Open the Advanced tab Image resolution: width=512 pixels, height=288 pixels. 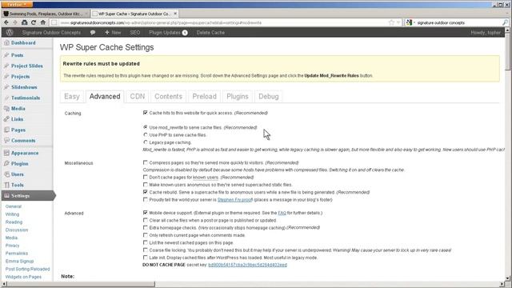105,96
